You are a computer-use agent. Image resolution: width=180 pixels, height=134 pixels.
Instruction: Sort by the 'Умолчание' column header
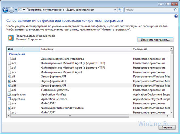[151, 49]
